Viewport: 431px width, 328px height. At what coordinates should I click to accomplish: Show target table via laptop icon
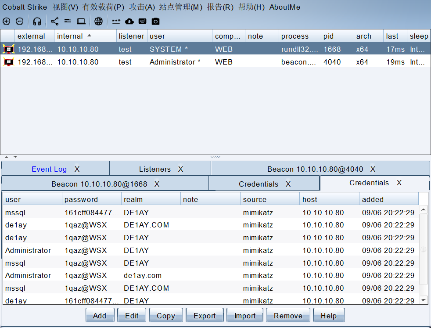(x=81, y=21)
